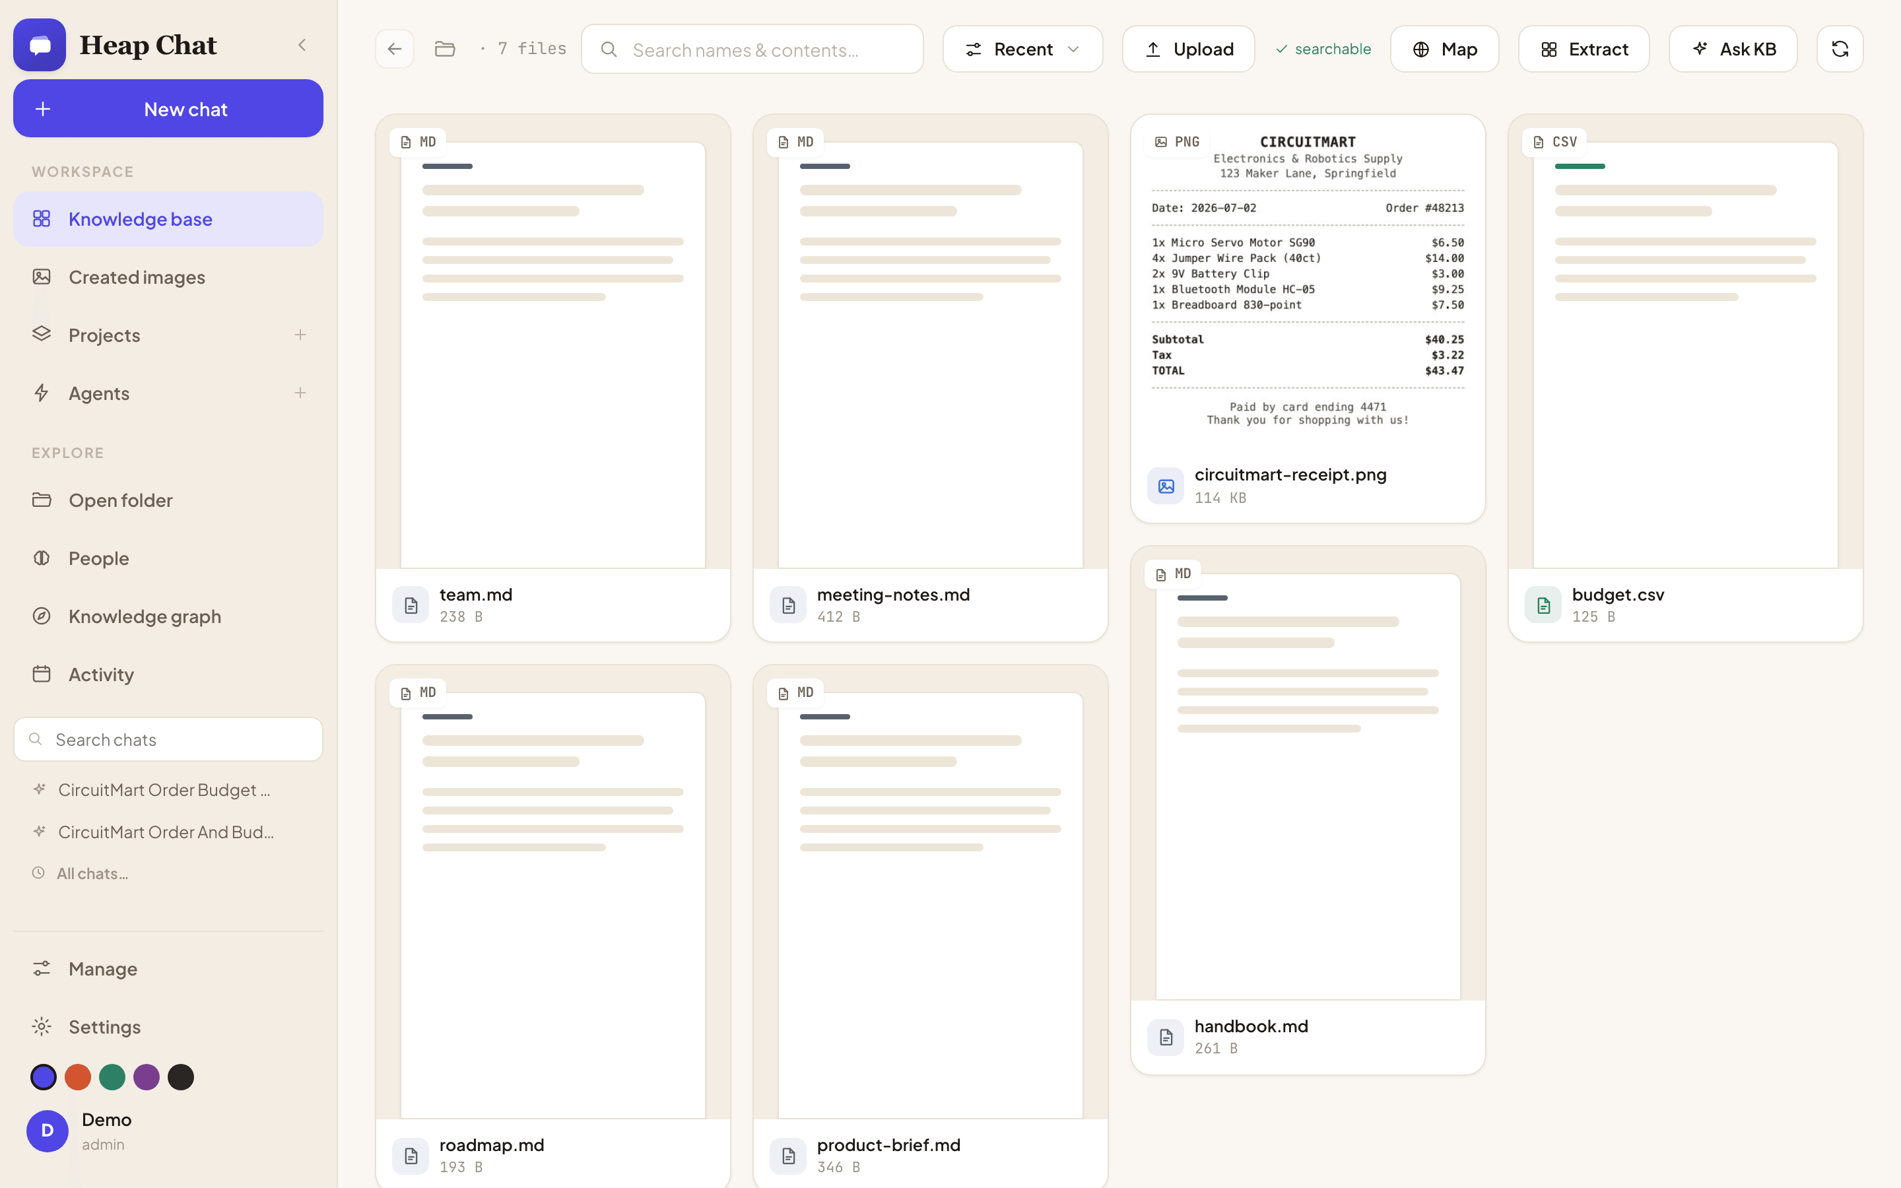Open chat CircuitMart Order And Bud...

click(166, 832)
